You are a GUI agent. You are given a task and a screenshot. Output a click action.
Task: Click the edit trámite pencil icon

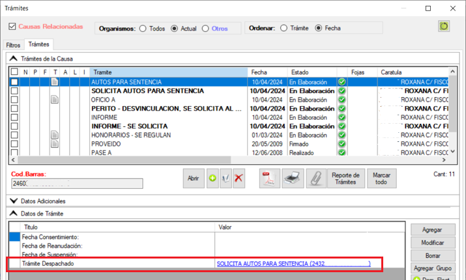tap(226, 179)
